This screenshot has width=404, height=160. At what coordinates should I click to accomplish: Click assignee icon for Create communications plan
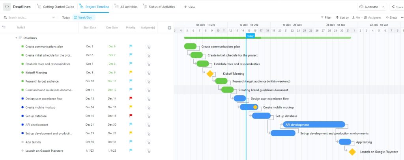(148, 47)
